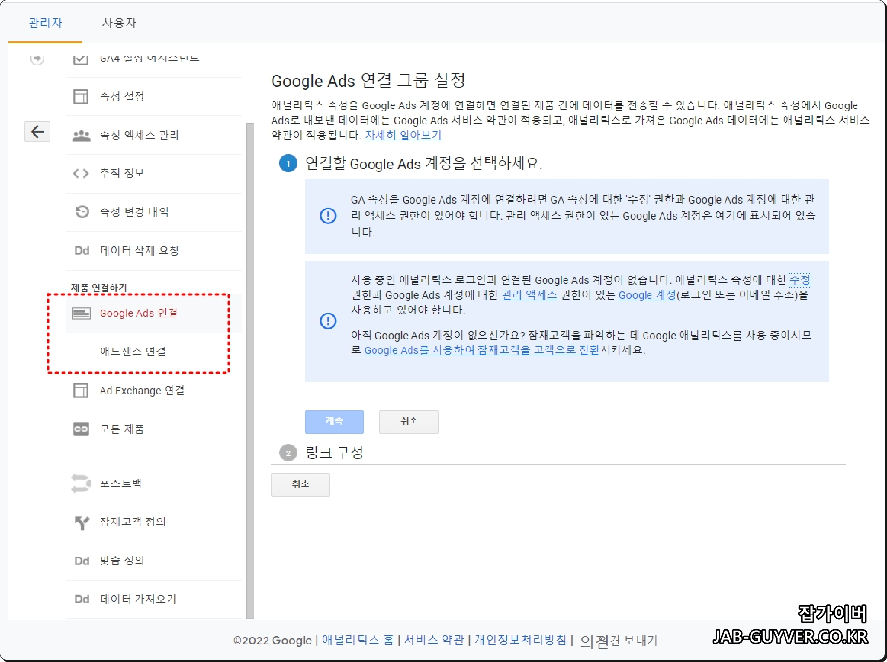Click the back arrow button in sidebar
Screen dimensions: 887x662
pos(37,132)
